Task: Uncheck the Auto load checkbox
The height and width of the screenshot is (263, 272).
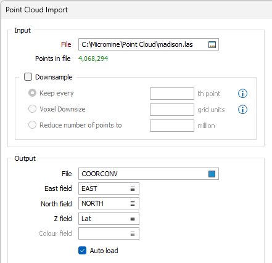Action: 82,251
